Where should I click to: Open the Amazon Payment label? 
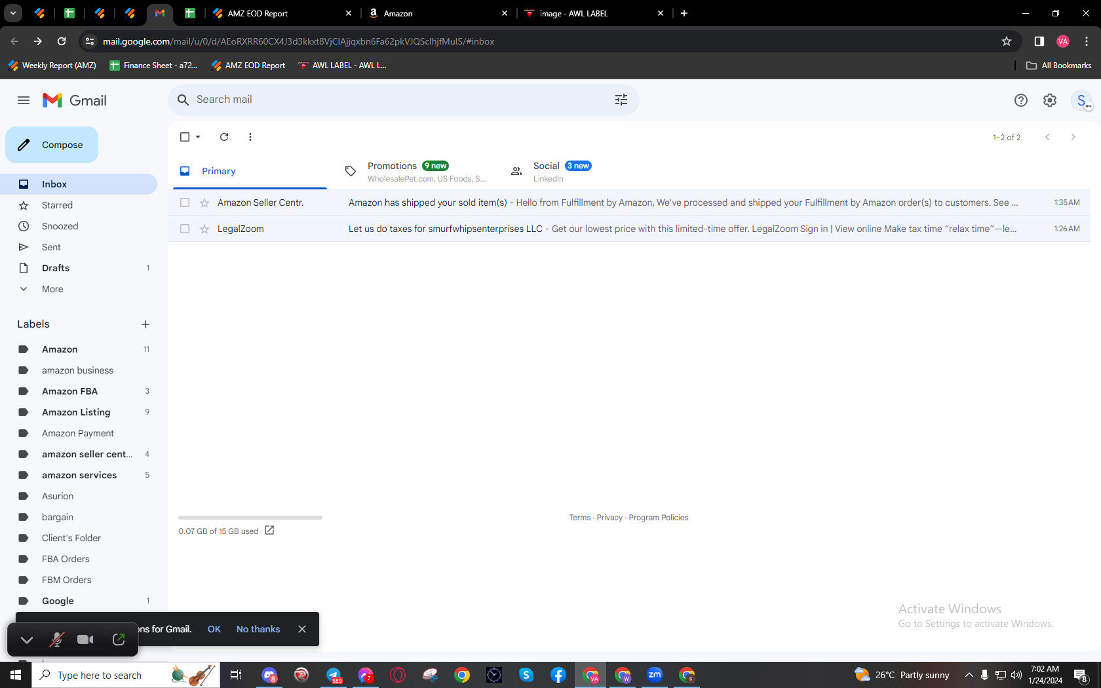79,433
